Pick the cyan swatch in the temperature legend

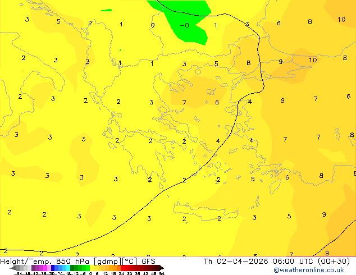tap(68, 268)
